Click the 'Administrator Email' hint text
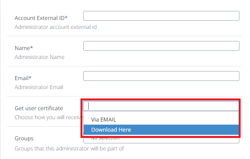Viewport: 250px width, 159px height. (39, 87)
